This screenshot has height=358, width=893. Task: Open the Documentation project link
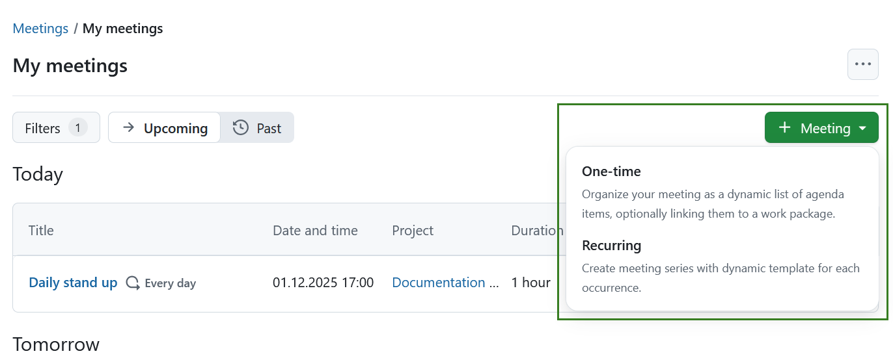click(439, 283)
